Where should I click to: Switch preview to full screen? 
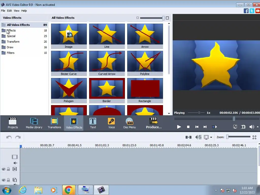coord(235,127)
